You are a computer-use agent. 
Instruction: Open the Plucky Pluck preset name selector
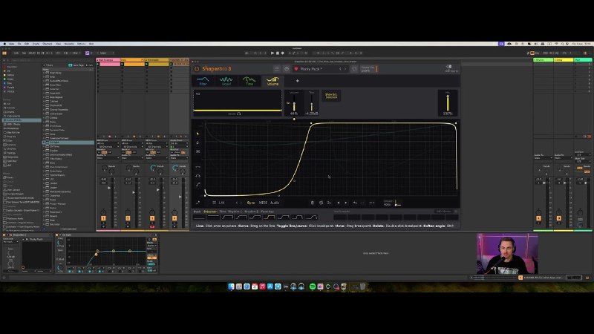(311, 69)
